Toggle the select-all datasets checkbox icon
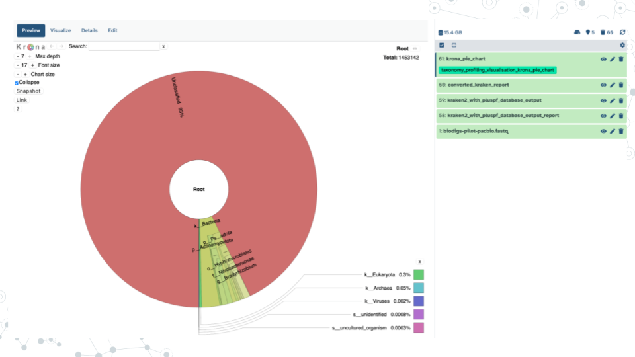This screenshot has height=357, width=635. 442,45
